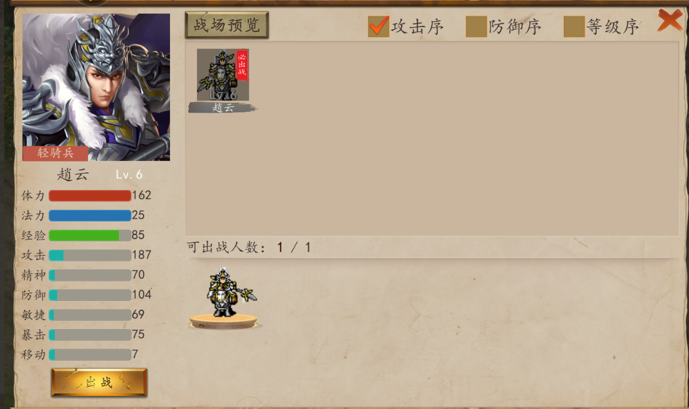The width and height of the screenshot is (689, 409).
Task: Select the 赵云 Lv.6 unit card
Action: coord(223,74)
